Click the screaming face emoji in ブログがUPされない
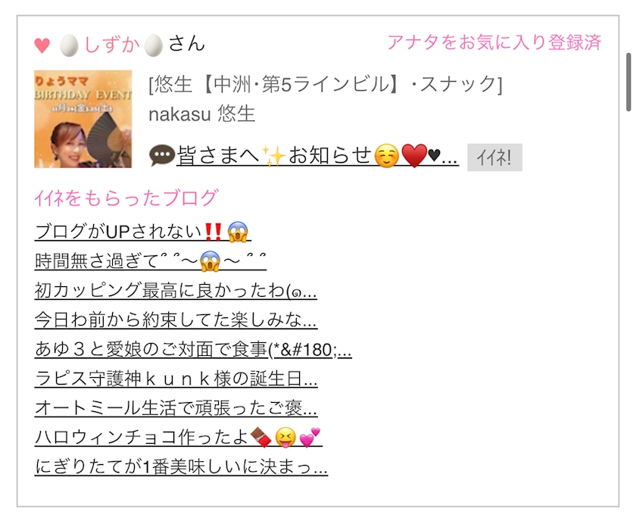636x521 pixels. tap(238, 232)
